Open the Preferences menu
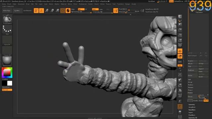 coord(83,4)
